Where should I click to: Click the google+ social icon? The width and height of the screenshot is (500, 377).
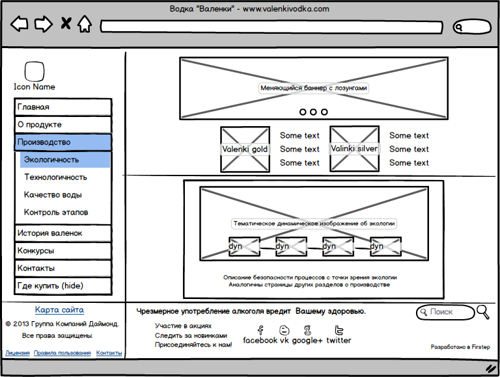pyautogui.click(x=307, y=330)
